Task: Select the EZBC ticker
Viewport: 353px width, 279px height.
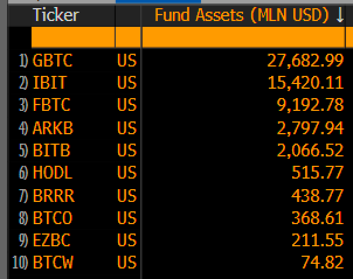Action: 53,240
